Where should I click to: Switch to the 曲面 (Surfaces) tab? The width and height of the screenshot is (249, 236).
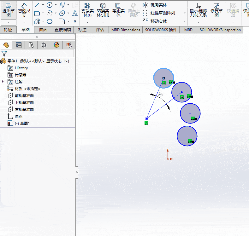pyautogui.click(x=43, y=30)
